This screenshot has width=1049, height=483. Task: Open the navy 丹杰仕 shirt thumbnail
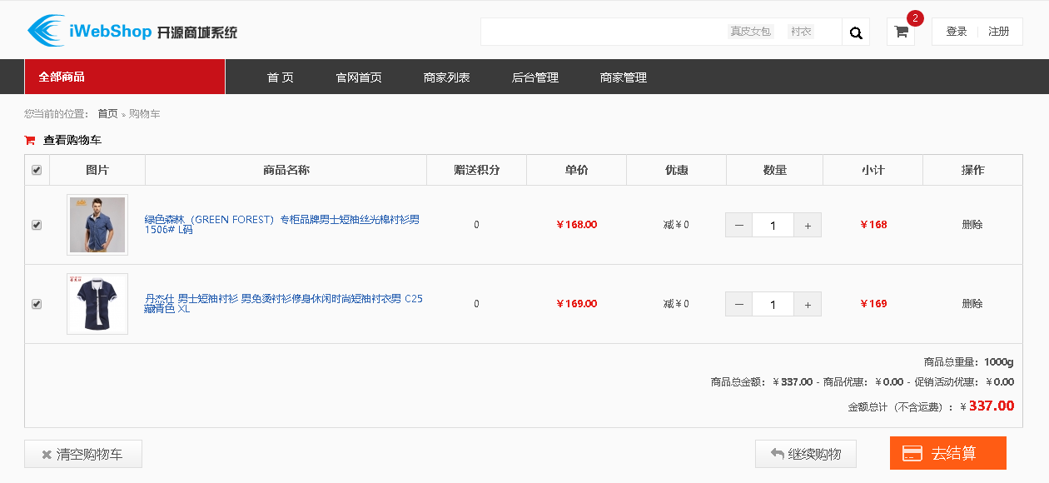(97, 304)
